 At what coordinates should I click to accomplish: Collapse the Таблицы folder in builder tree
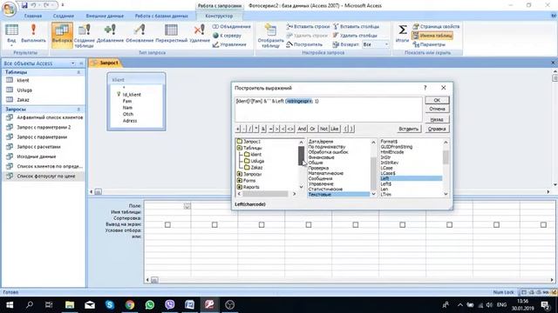[240, 148]
